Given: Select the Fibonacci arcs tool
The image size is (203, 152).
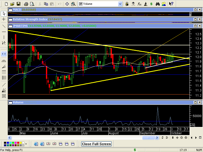Looking at the screenshot, I should click(x=4, y=61).
